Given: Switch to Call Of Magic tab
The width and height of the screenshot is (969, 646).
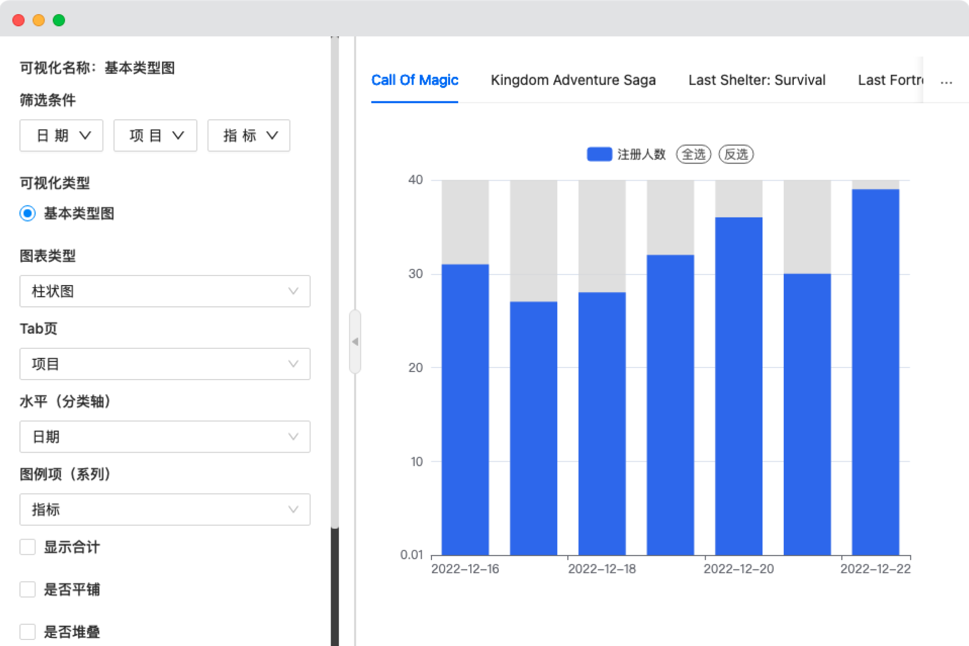Looking at the screenshot, I should tap(415, 80).
